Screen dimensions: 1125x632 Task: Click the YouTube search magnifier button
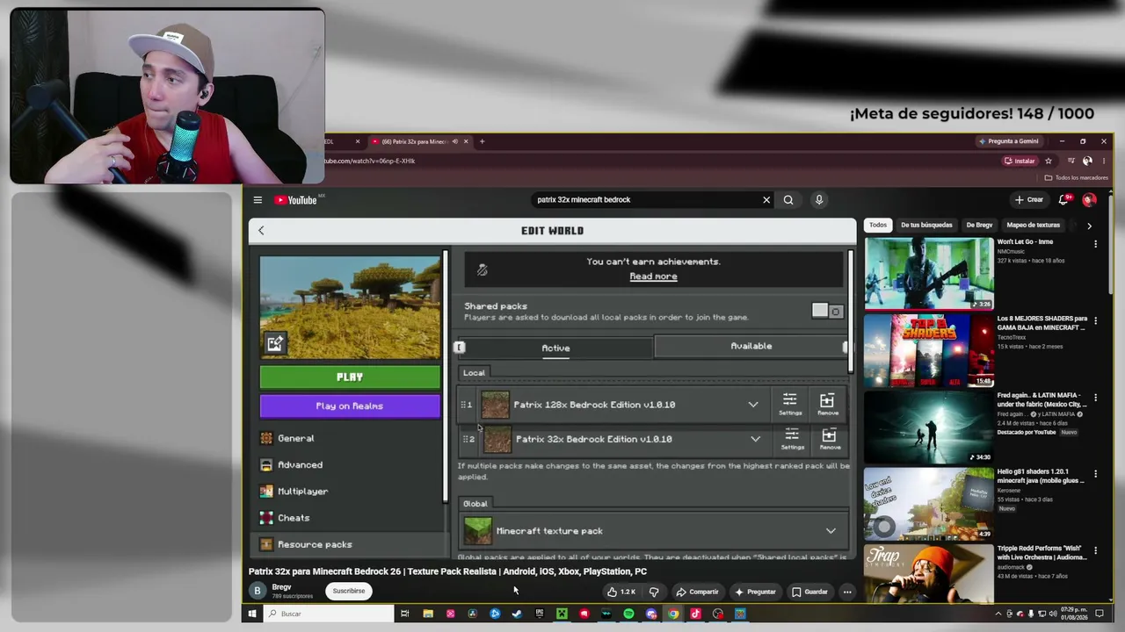788,200
